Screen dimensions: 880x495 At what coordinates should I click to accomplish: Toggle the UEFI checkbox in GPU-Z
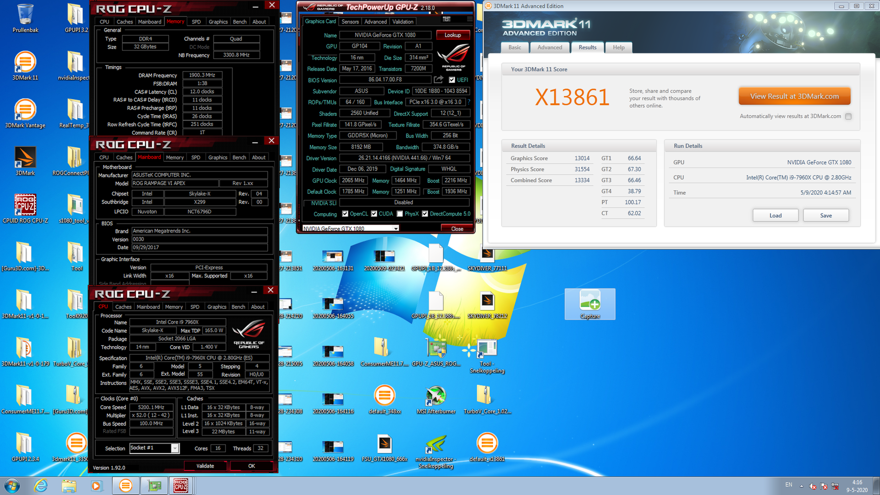click(x=452, y=80)
